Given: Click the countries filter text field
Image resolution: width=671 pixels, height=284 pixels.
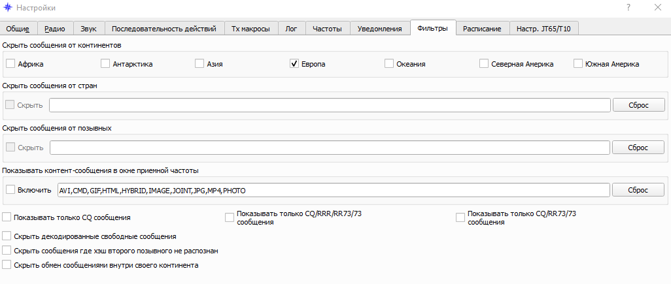Looking at the screenshot, I should pyautogui.click(x=330, y=105).
